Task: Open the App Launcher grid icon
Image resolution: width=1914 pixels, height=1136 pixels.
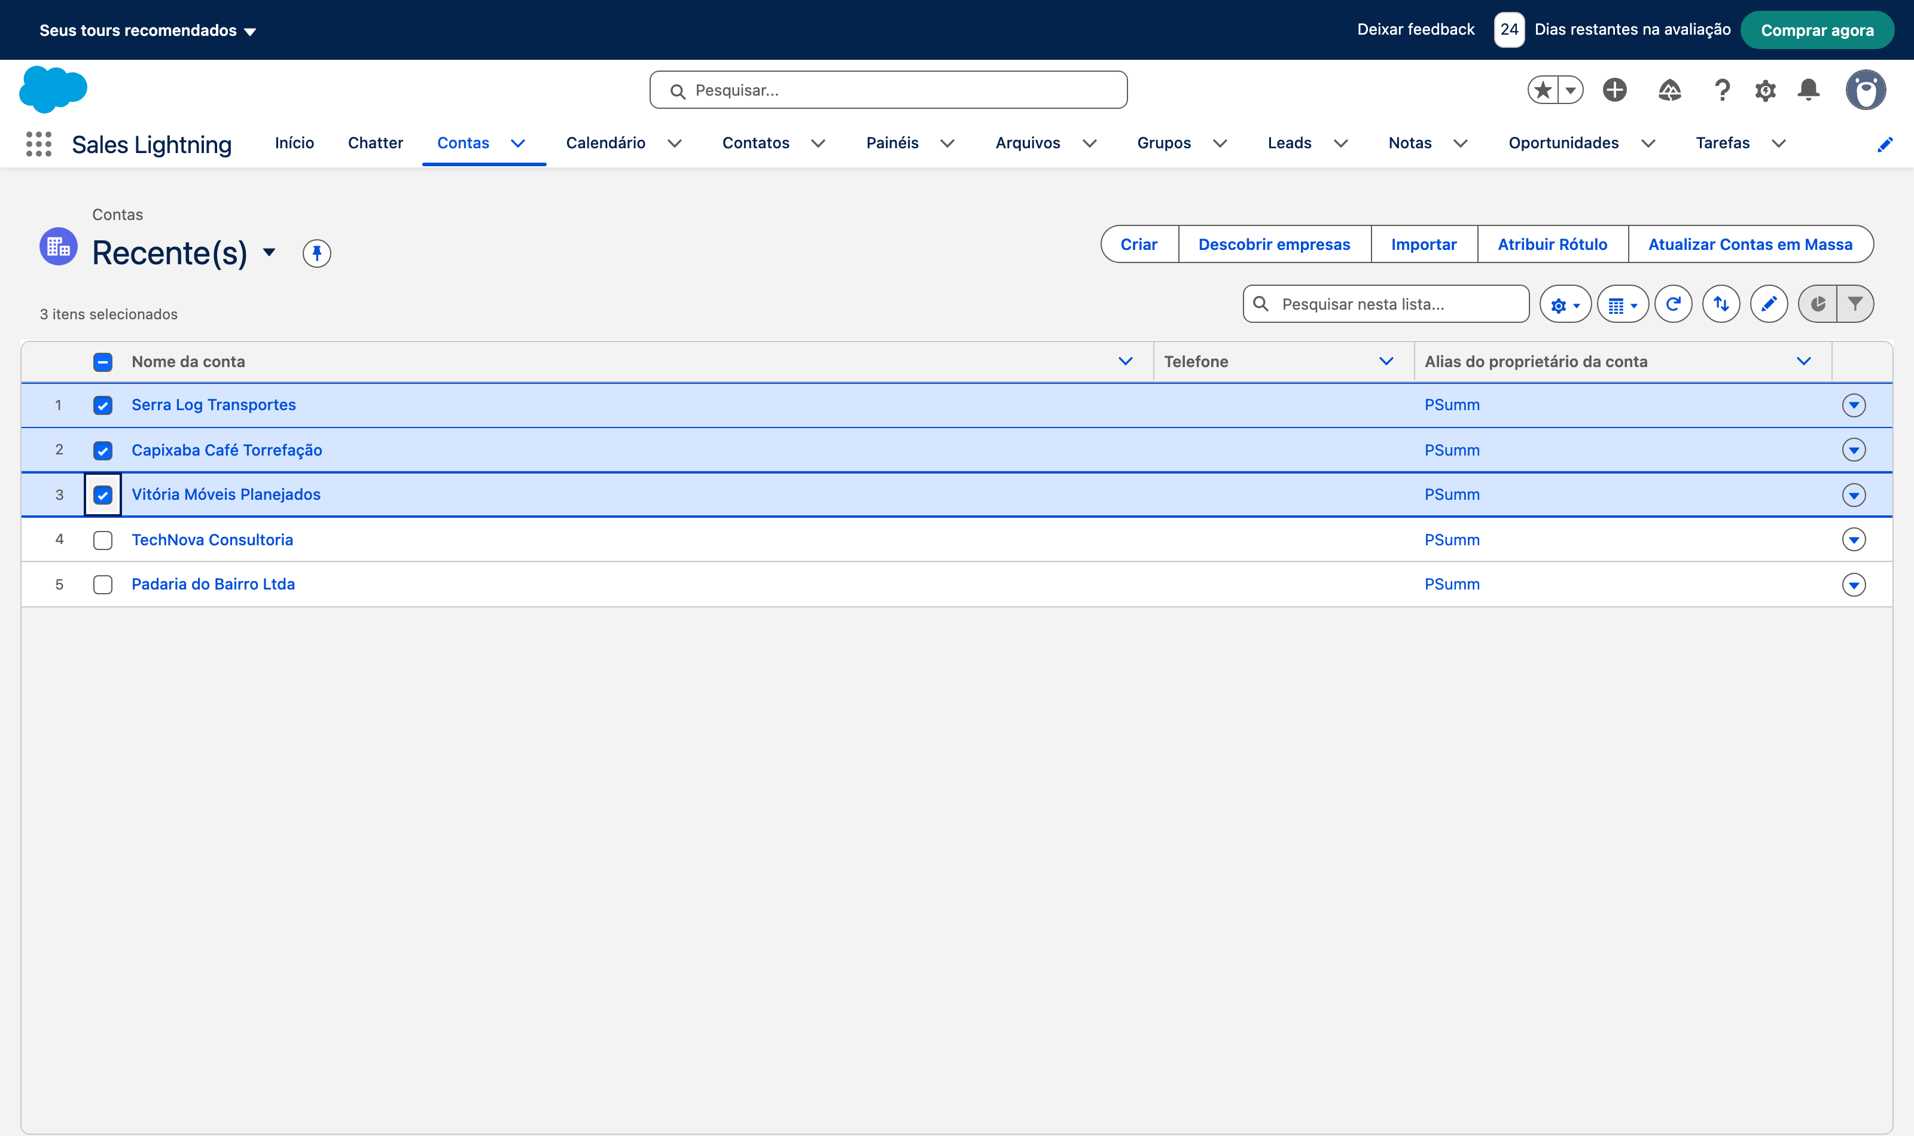Action: pyautogui.click(x=38, y=144)
